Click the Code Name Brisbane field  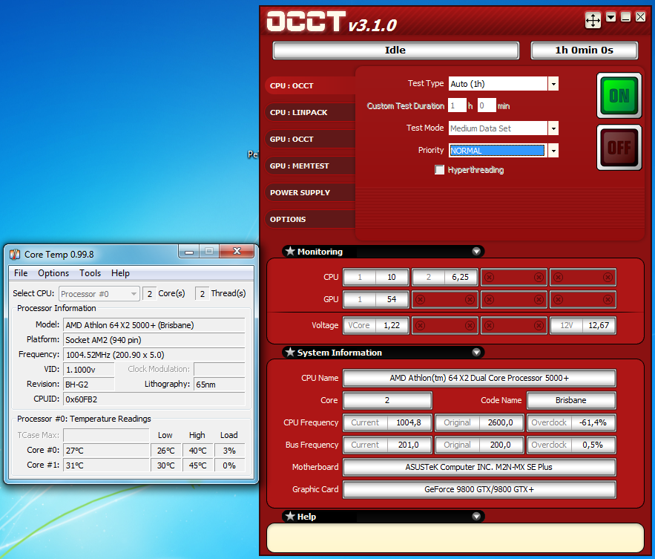[571, 400]
